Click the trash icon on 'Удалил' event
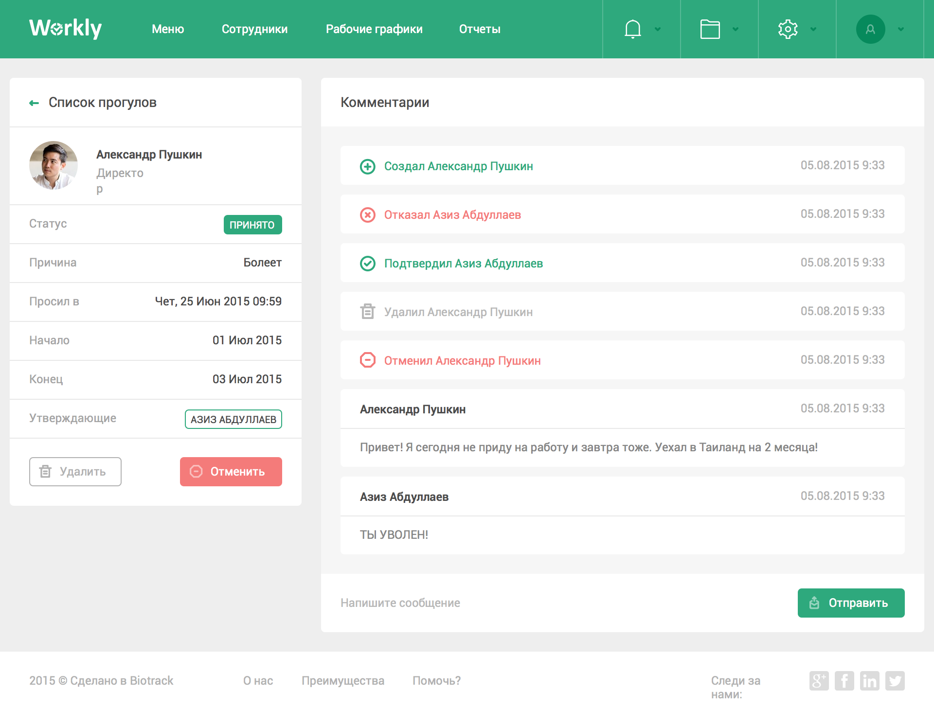The image size is (934, 710). pos(367,311)
